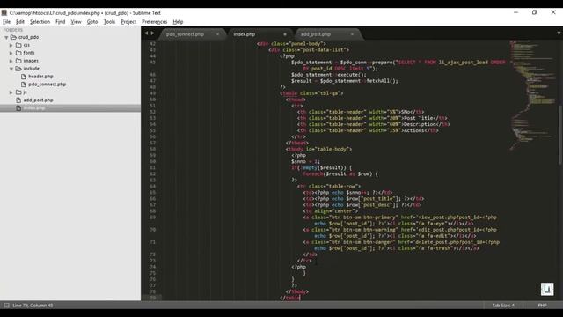Image resolution: width=563 pixels, height=317 pixels.
Task: Click the css folder icon
Action: (x=18, y=45)
